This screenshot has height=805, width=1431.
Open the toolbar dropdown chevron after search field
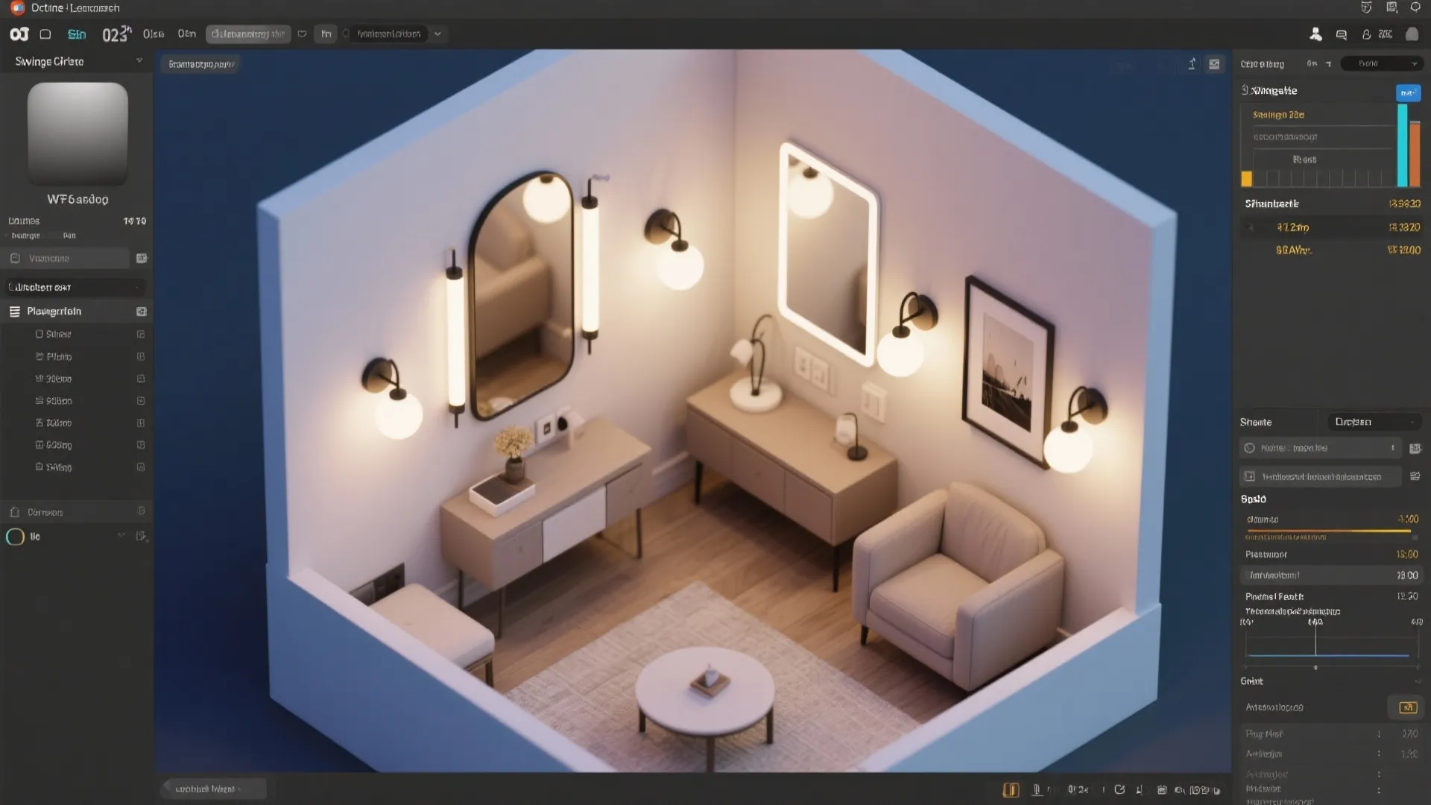(x=437, y=34)
